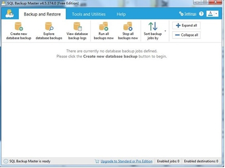
Task: Click the title bar application icon
Action: coord(4,3)
